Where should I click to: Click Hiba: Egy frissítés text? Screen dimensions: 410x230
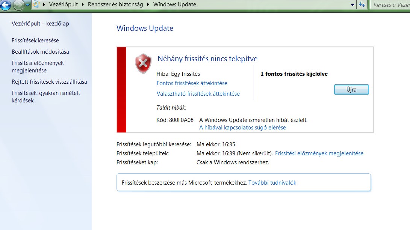(178, 74)
